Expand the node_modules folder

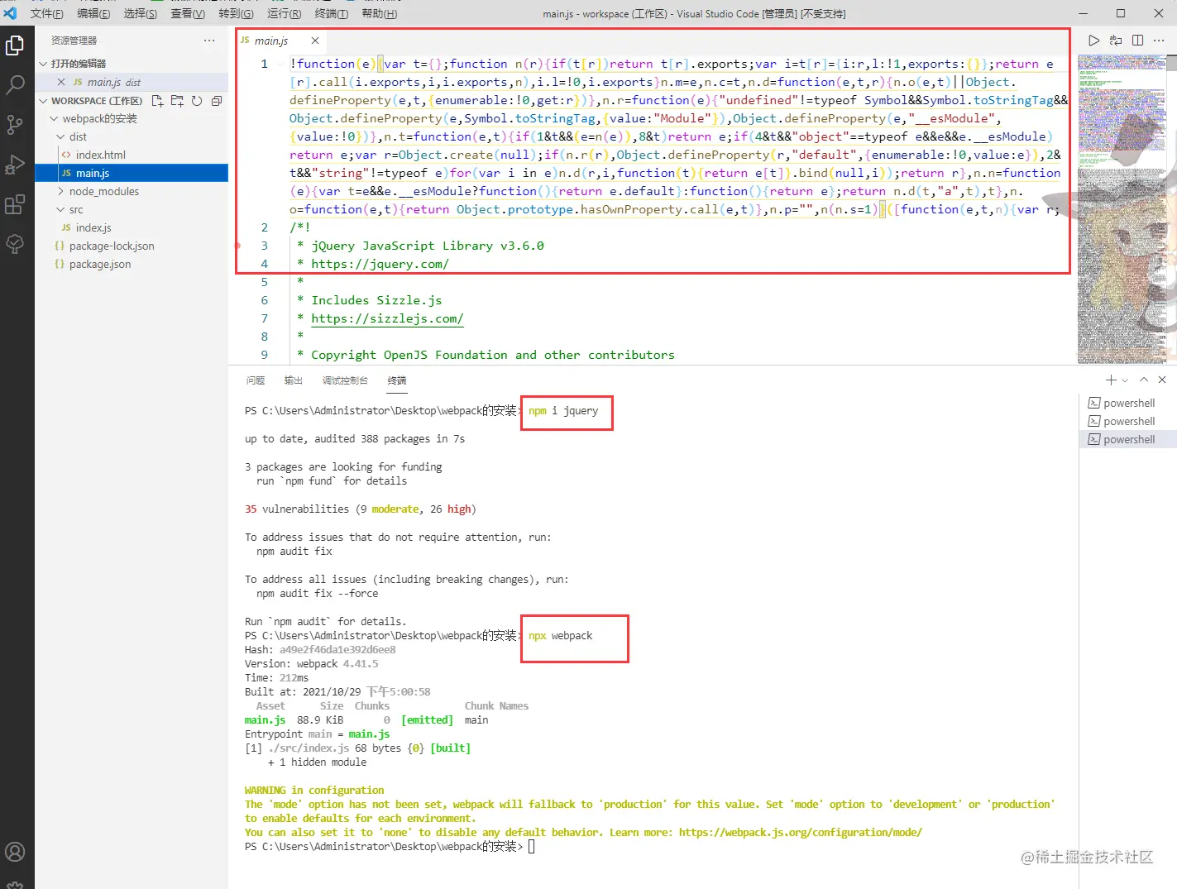(132, 191)
